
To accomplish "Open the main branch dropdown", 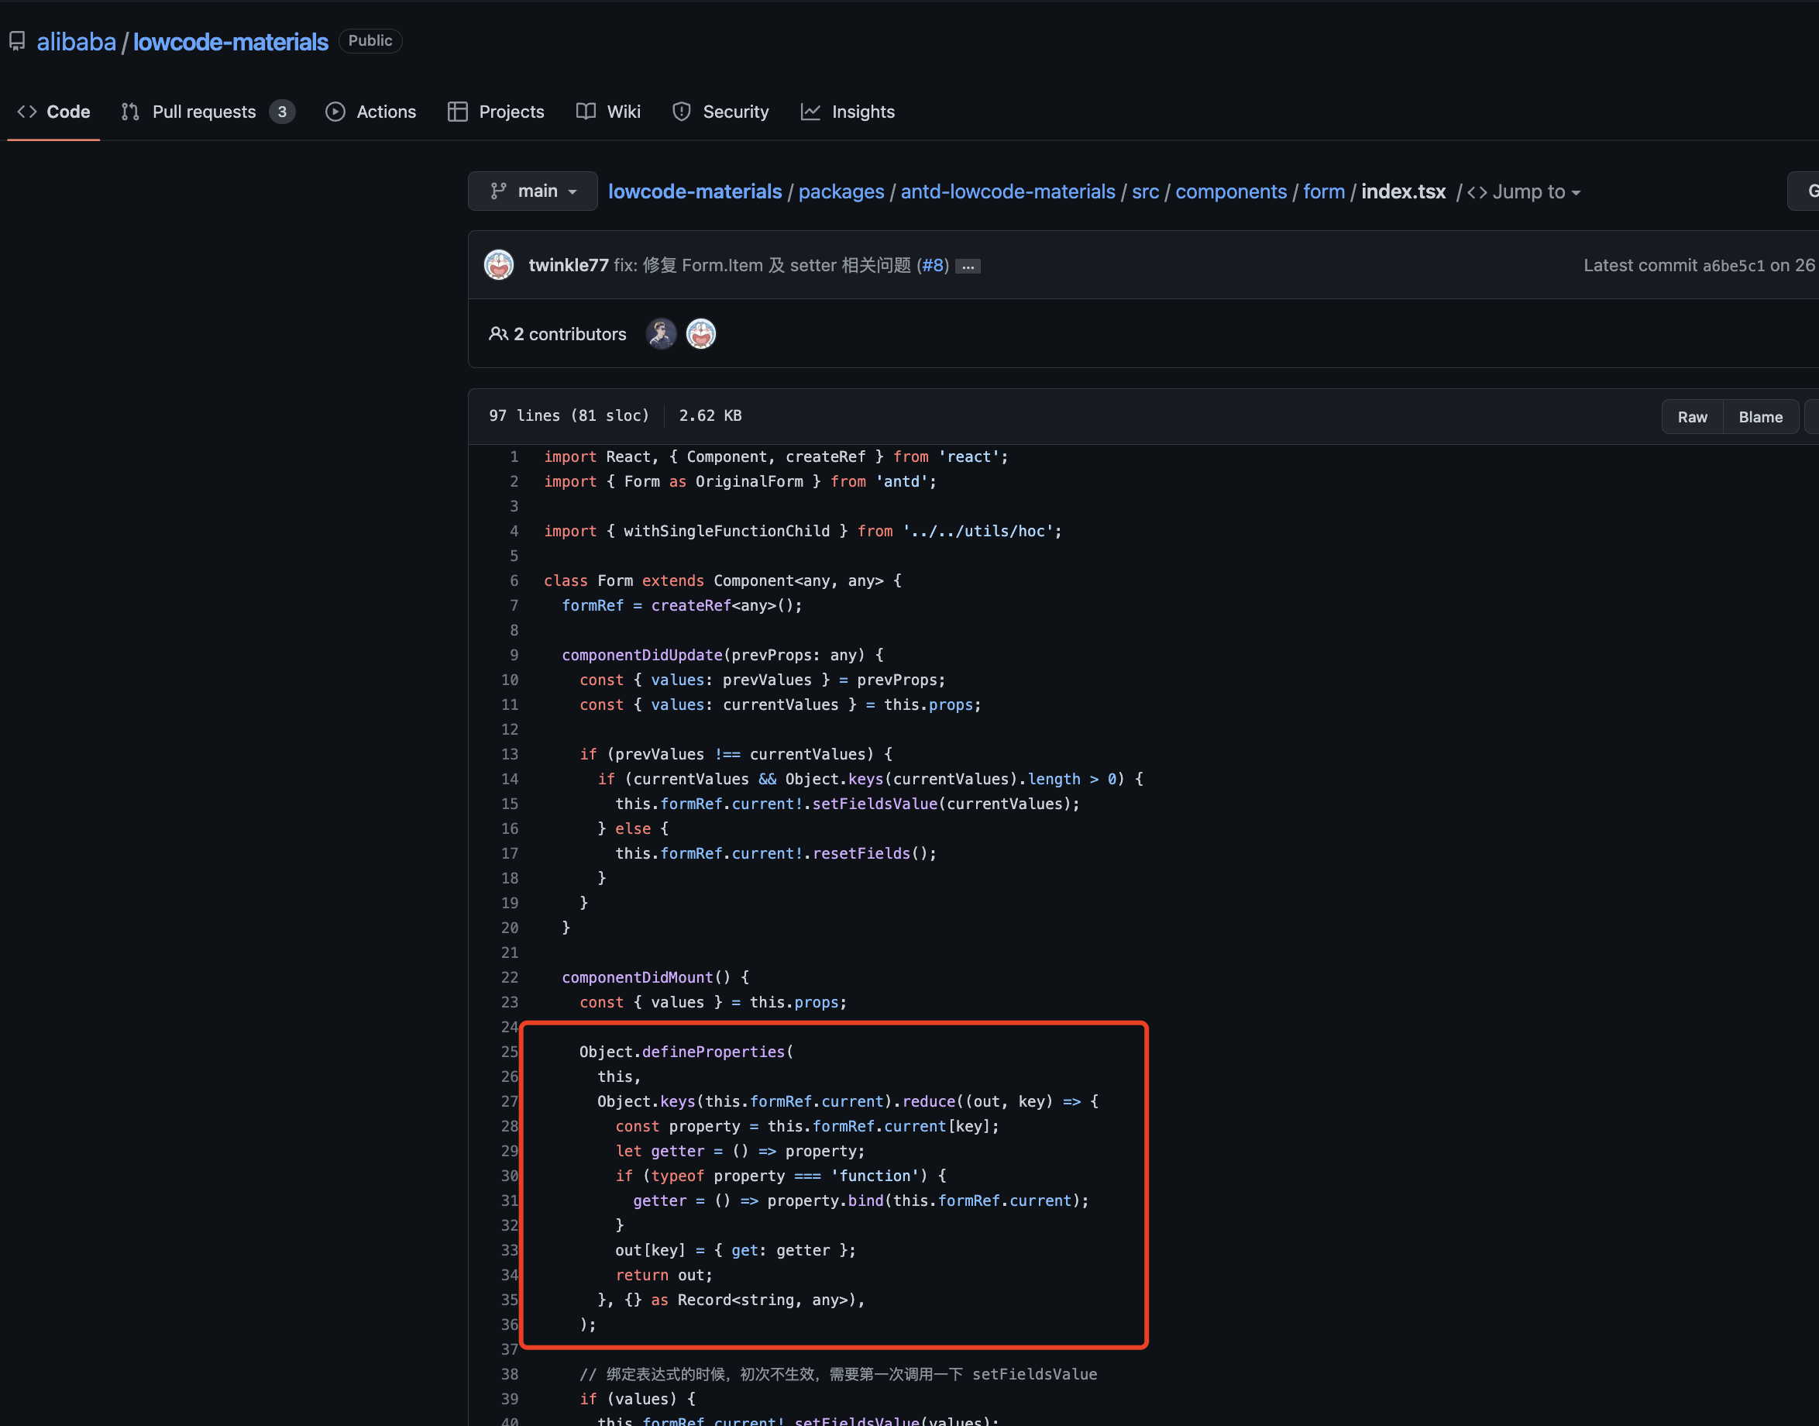I will 532,191.
